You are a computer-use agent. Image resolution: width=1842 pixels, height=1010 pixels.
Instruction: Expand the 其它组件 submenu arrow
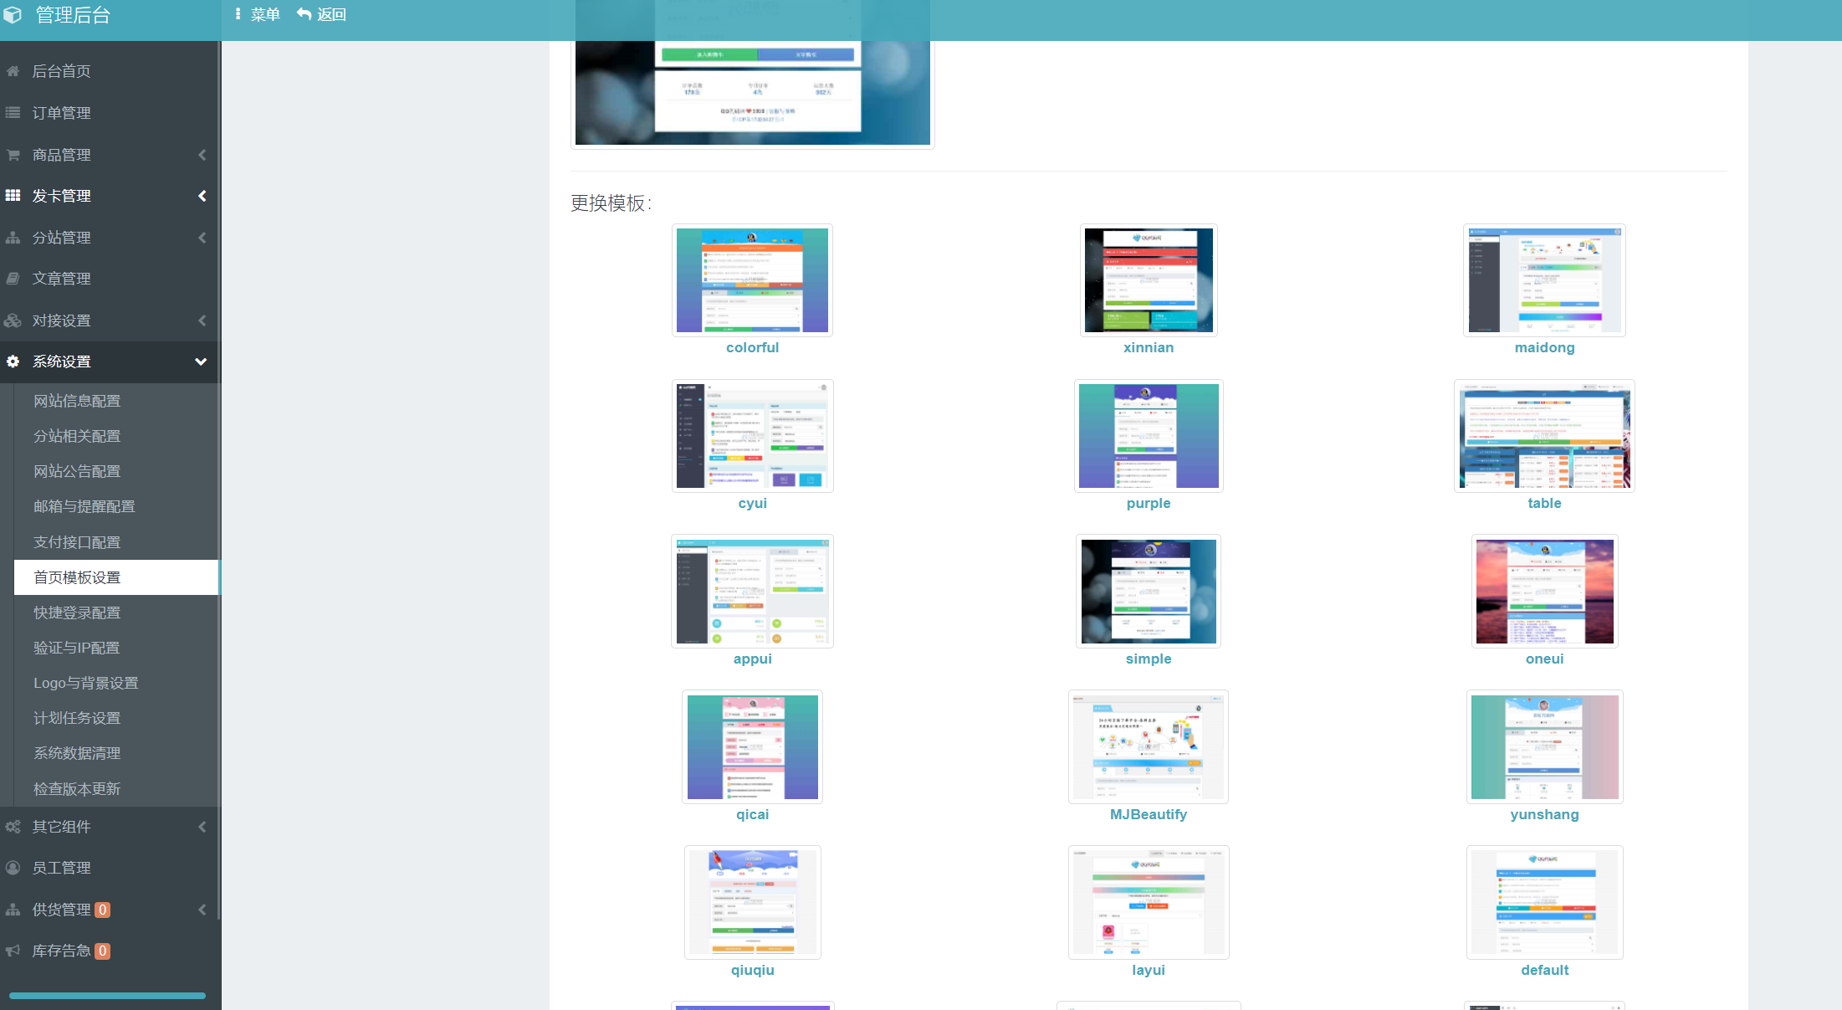coord(202,827)
